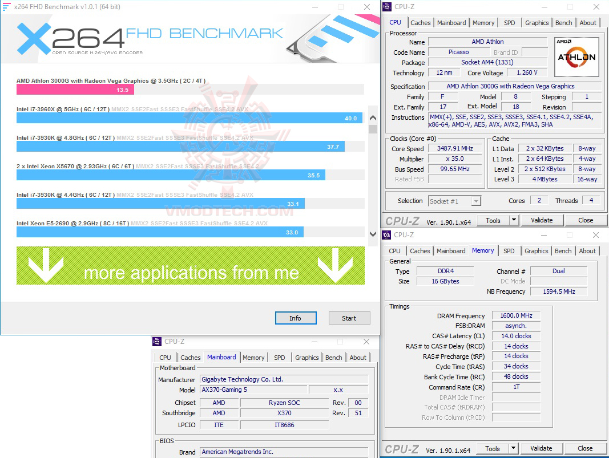609x458 pixels.
Task: Click the Xeon E5-2690 33.0 result bar
Action: click(160, 232)
